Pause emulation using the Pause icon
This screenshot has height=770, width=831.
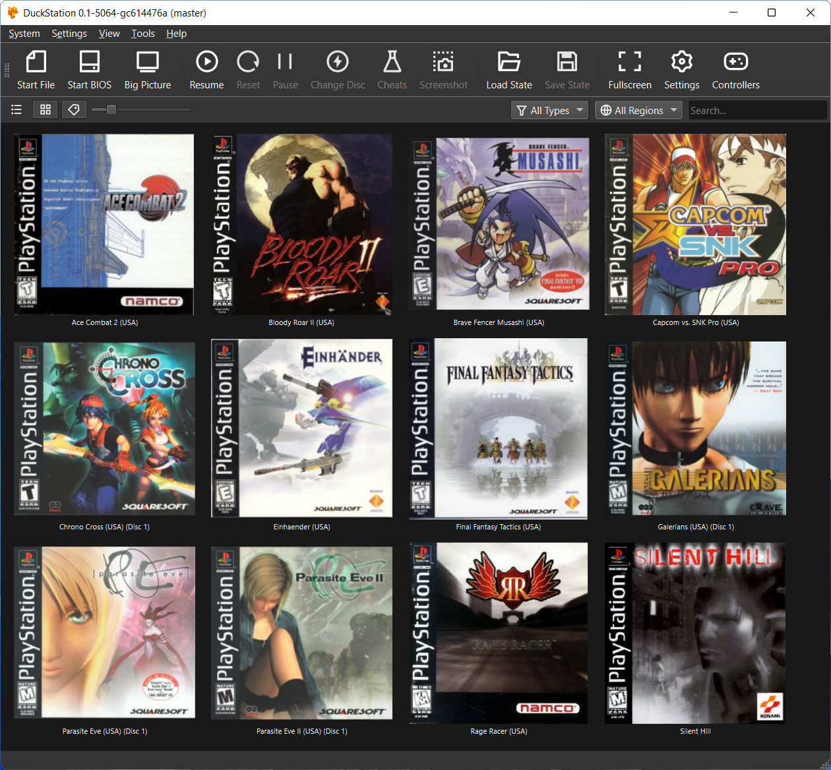pos(285,62)
